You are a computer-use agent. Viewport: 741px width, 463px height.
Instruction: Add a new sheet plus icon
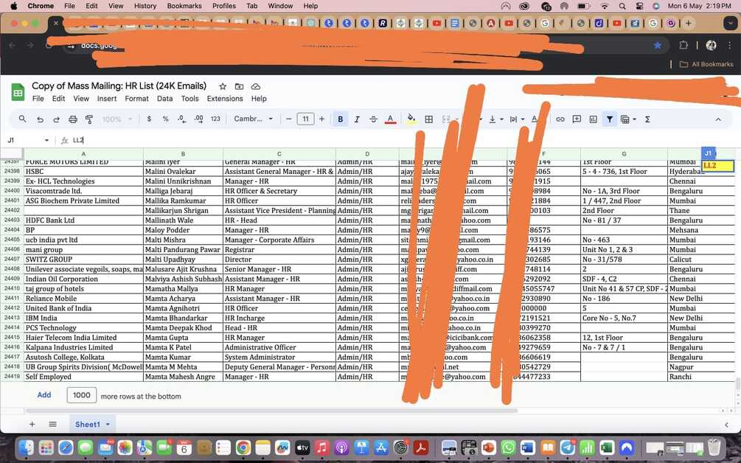point(32,424)
